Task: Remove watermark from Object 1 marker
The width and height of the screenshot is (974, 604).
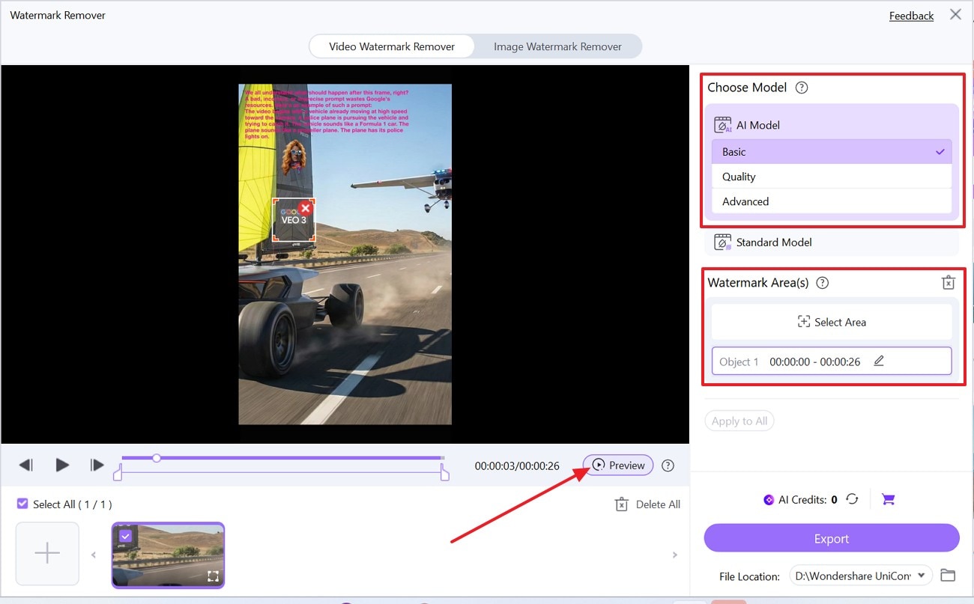Action: (x=305, y=209)
